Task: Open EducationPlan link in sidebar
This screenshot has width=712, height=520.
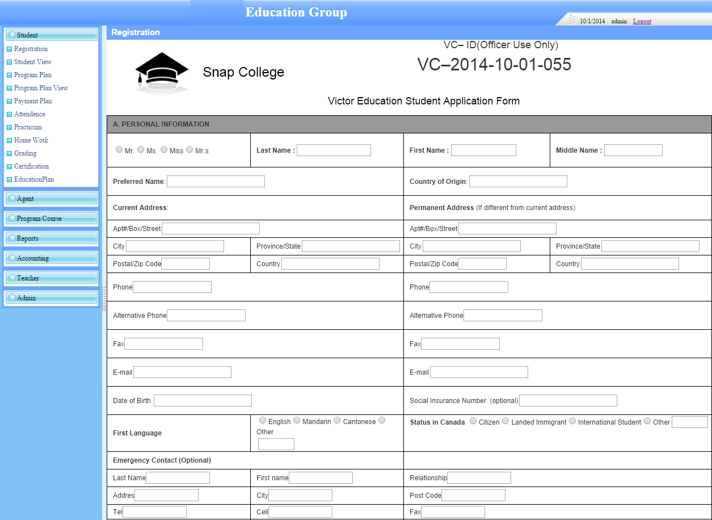Action: click(34, 179)
